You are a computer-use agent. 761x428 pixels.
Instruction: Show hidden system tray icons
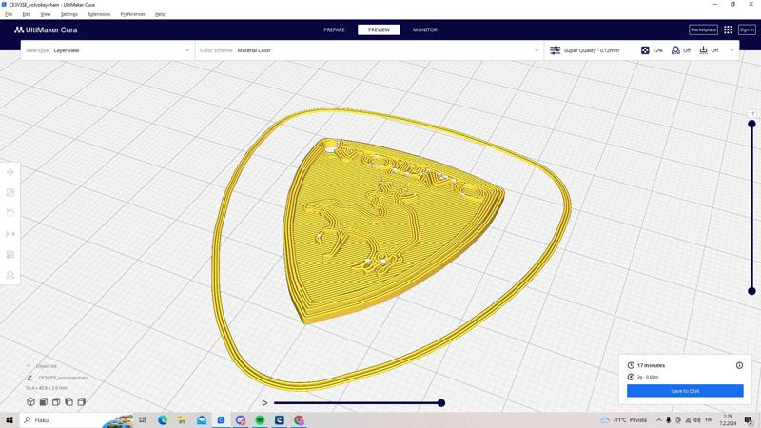pos(658,419)
